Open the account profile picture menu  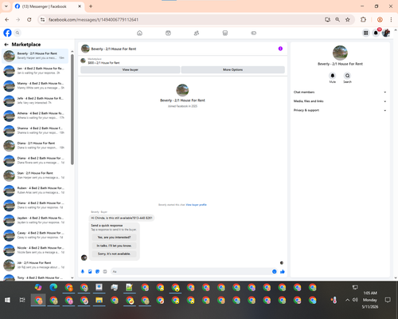[386, 33]
